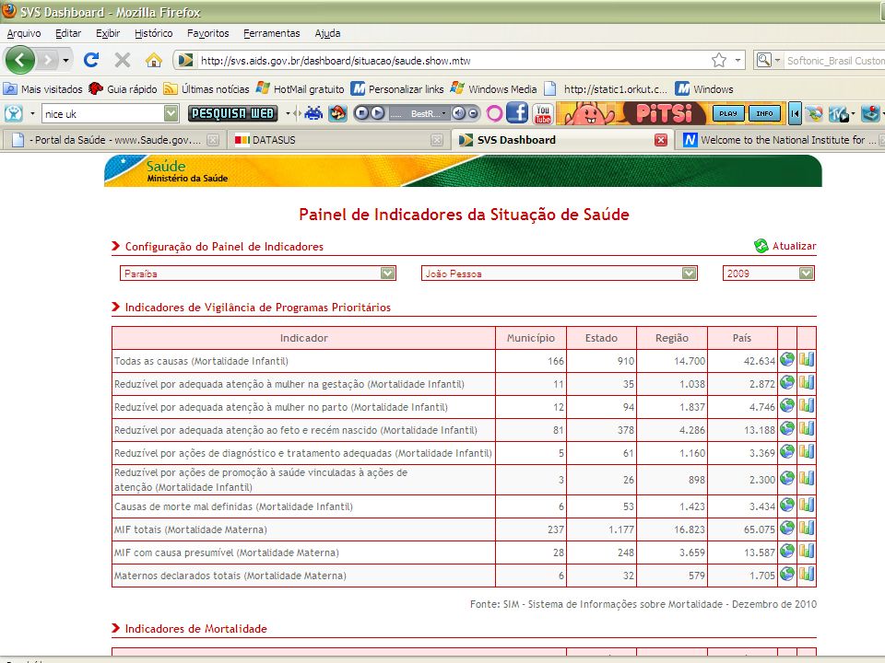Open bar chart for atenção à mulher na gestação row
The height and width of the screenshot is (663, 885).
coord(807,382)
